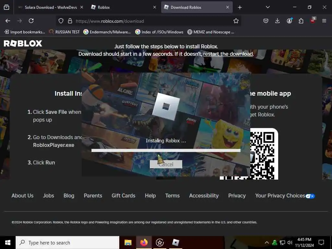This screenshot has width=332, height=249.
Task: Open tracking protection shield icon
Action: coord(61,21)
